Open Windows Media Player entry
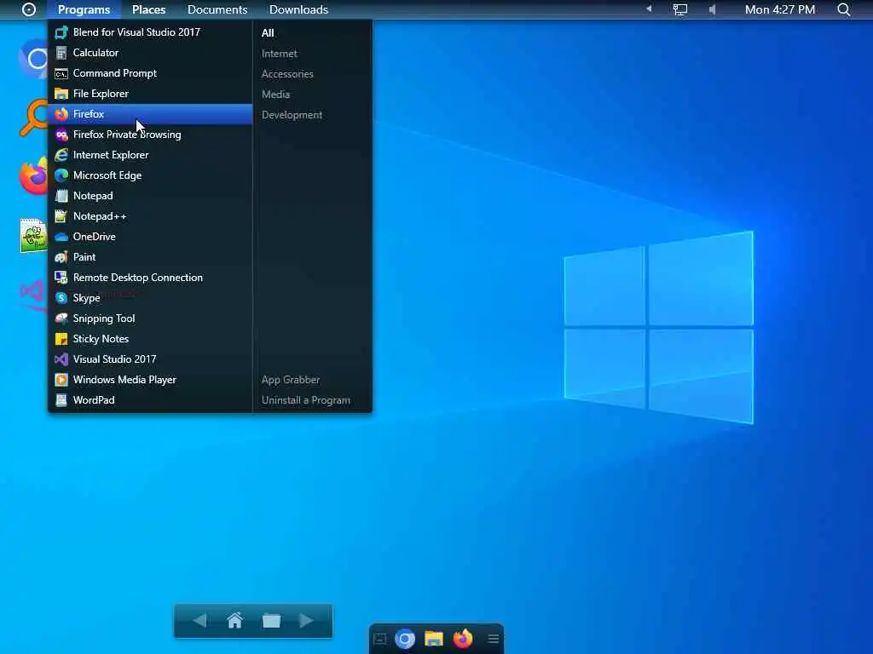This screenshot has height=654, width=873. [x=150, y=380]
